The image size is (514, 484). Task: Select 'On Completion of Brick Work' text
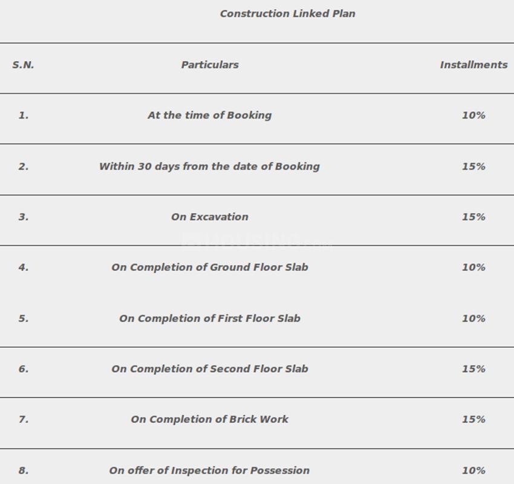(210, 420)
